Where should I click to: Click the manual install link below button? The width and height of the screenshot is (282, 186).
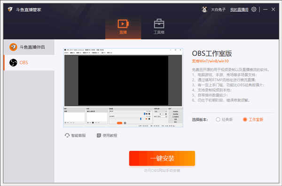pyautogui.click(x=162, y=170)
